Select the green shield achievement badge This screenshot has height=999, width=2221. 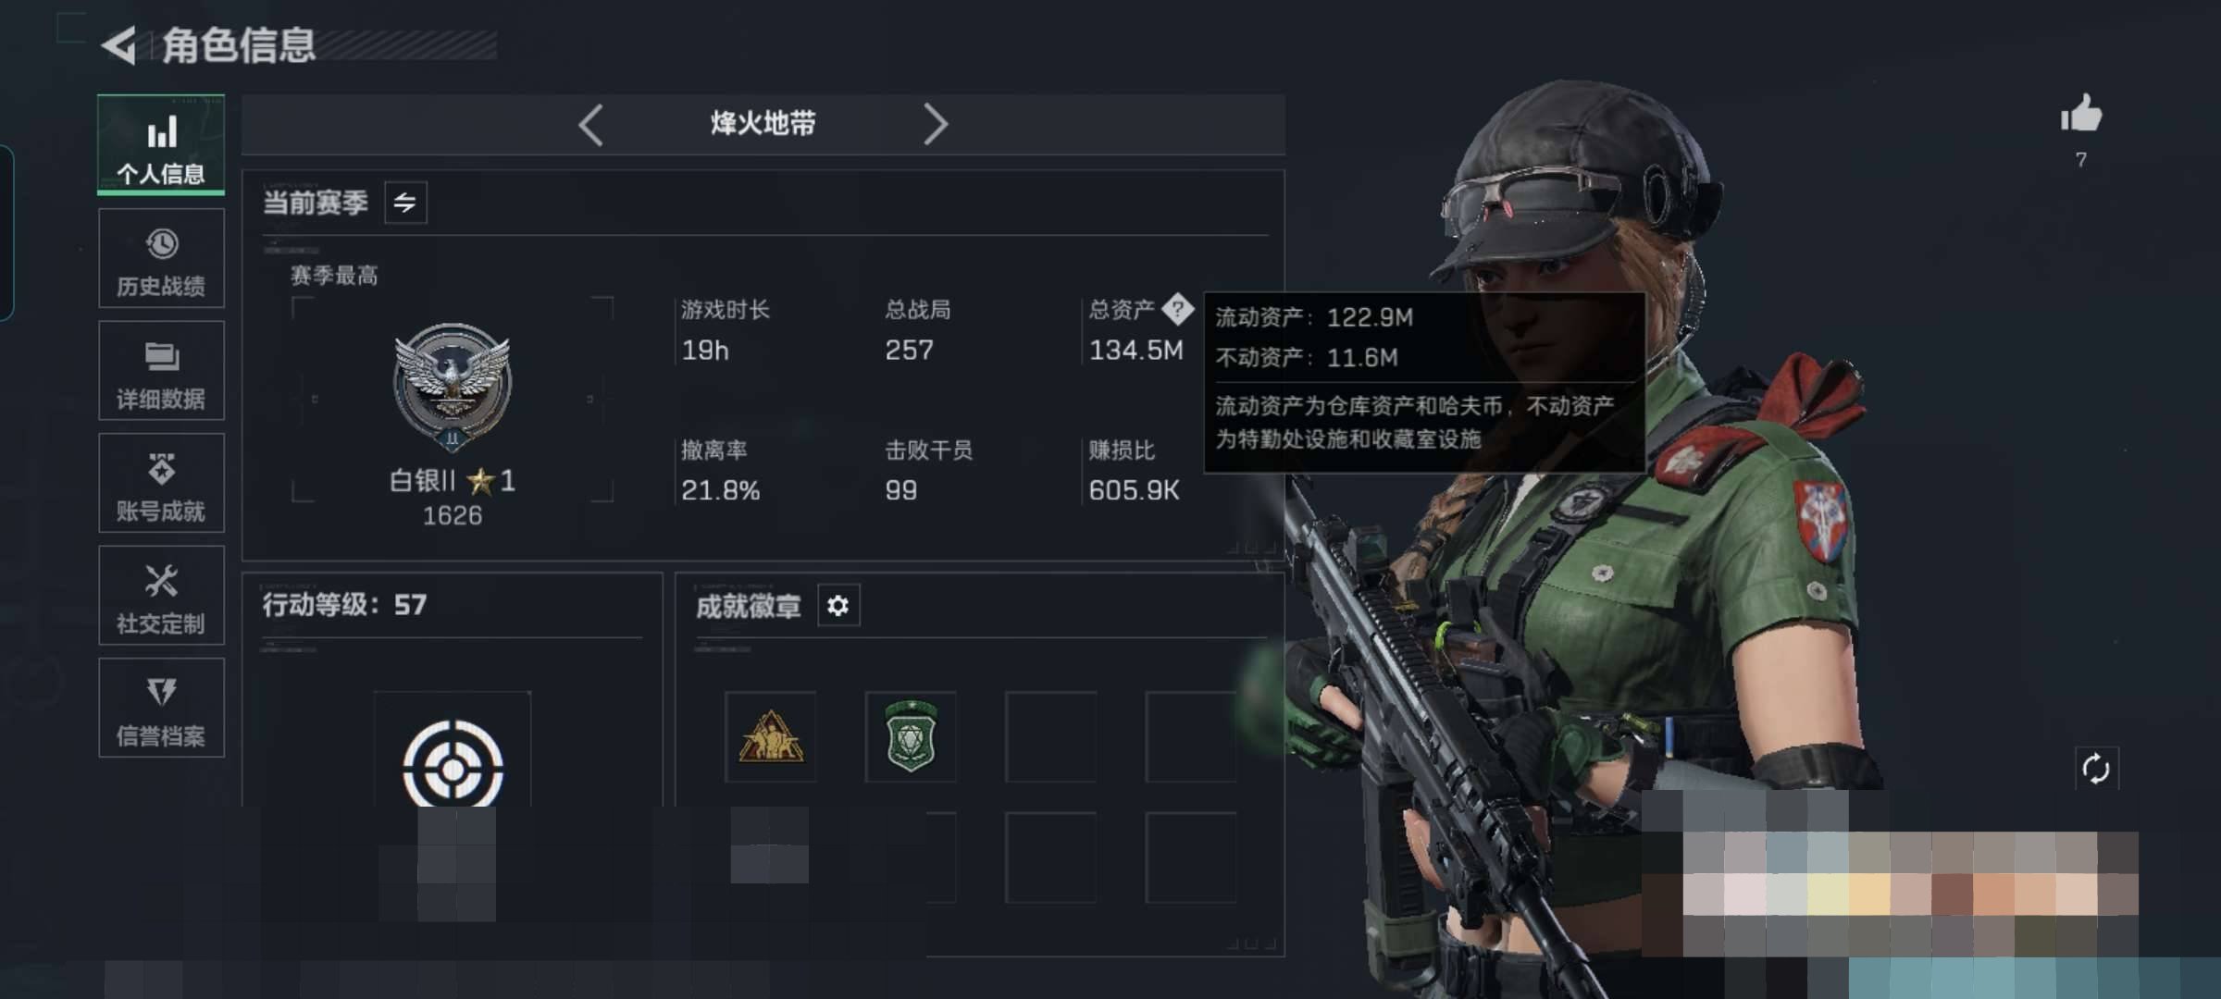[912, 737]
